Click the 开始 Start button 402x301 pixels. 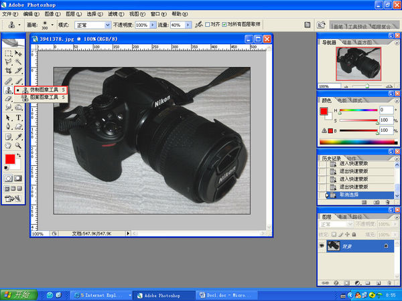click(x=19, y=294)
